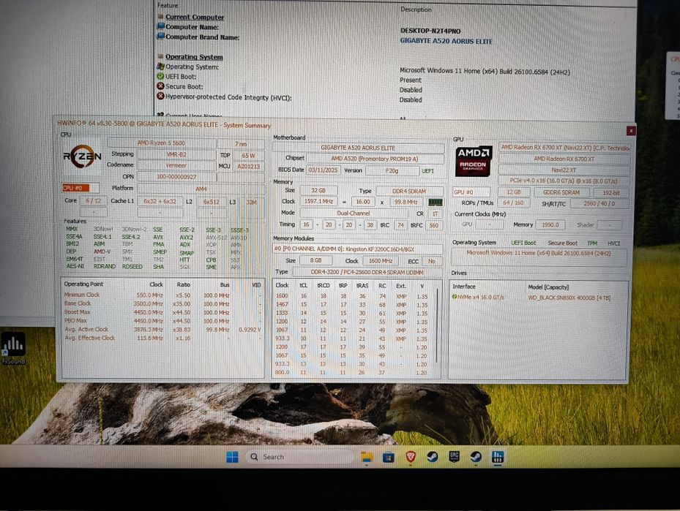This screenshot has width=680, height=511.
Task: Click the AVX2 feature label
Action: pyautogui.click(x=187, y=238)
